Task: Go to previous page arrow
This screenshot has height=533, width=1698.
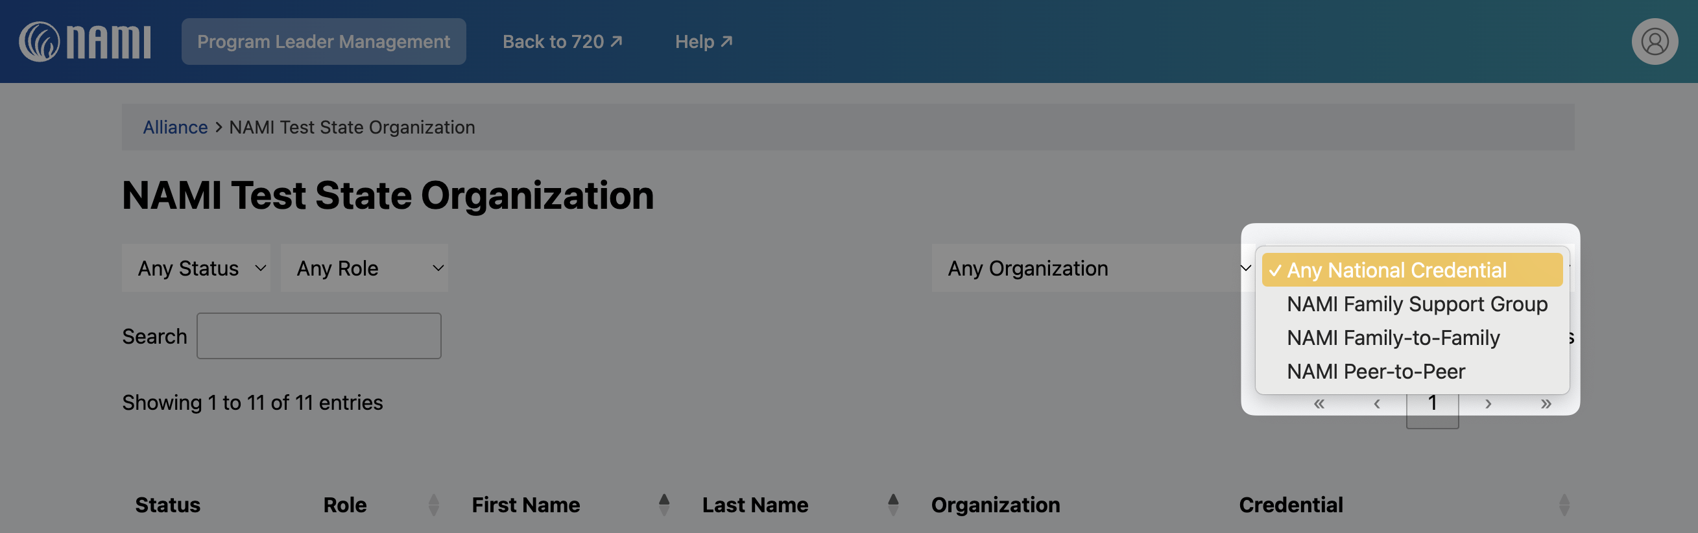Action: pyautogui.click(x=1376, y=403)
